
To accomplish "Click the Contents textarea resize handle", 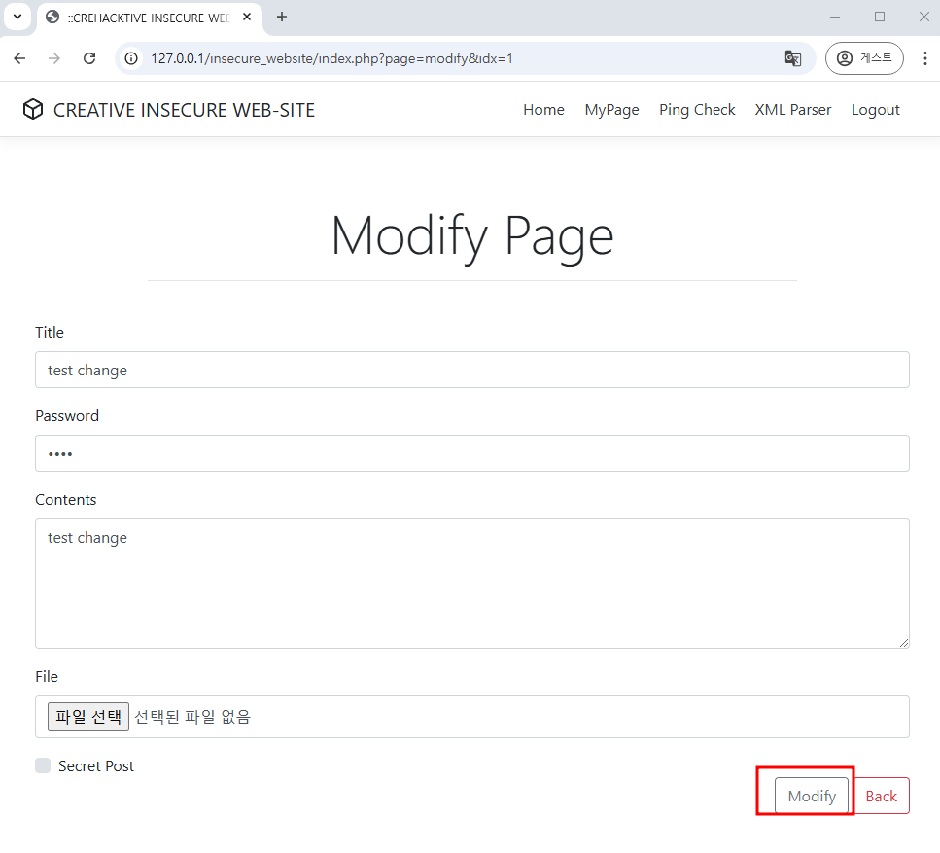I will coord(903,643).
